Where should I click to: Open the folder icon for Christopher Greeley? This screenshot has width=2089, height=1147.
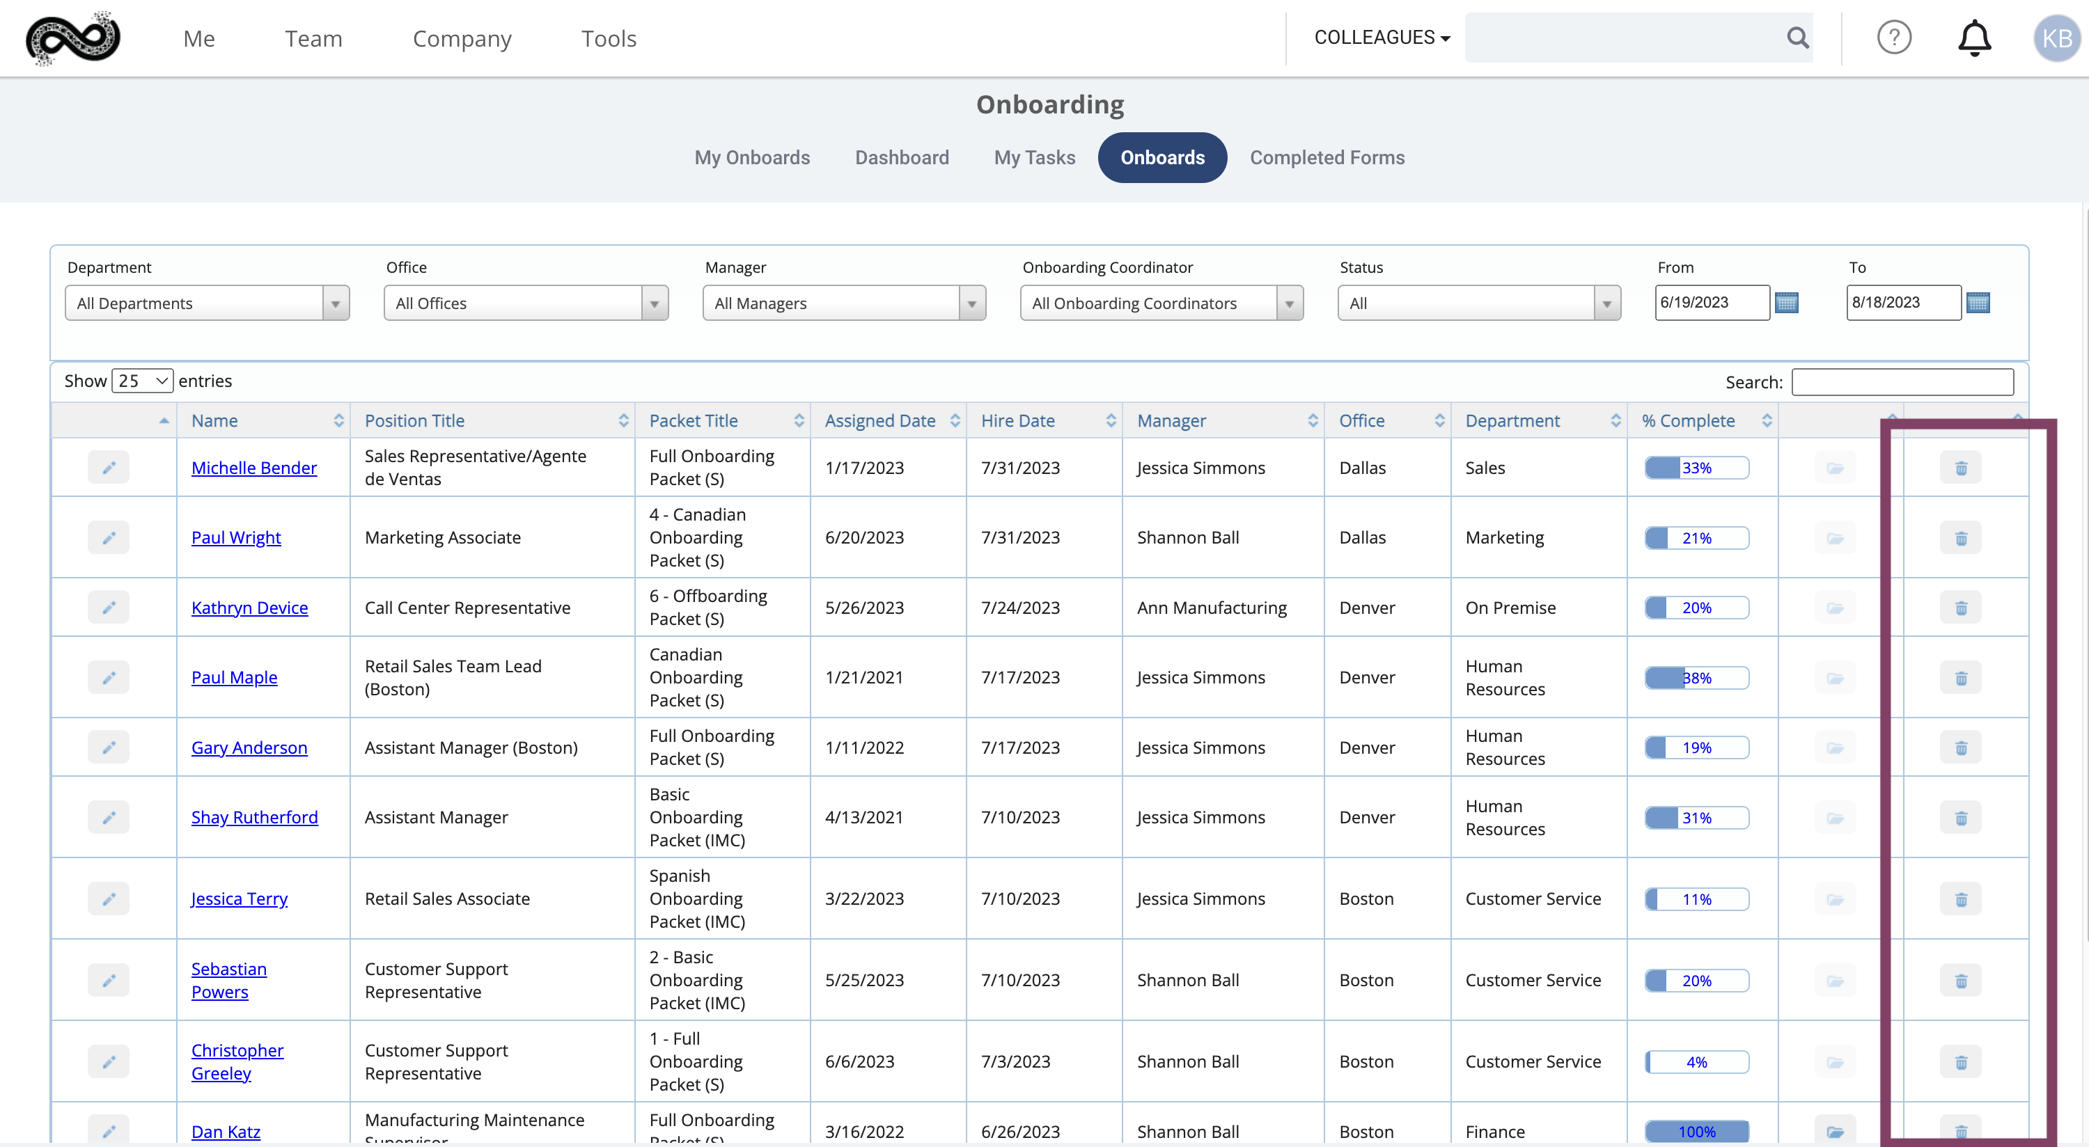1835,1062
